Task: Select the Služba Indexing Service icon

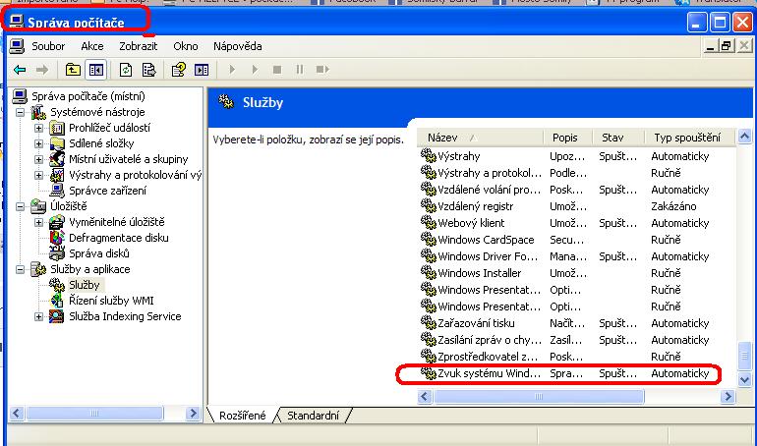Action: (x=57, y=316)
